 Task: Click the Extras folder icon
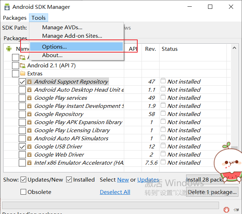[23, 73]
